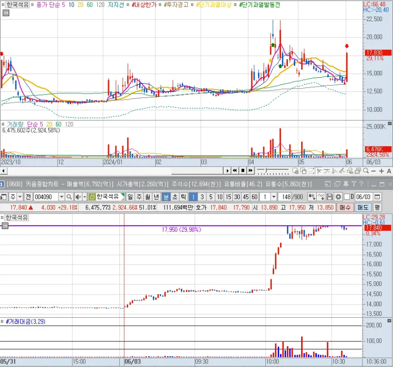
Task: Click the yellow 20 moving average legend
Action: point(81,5)
